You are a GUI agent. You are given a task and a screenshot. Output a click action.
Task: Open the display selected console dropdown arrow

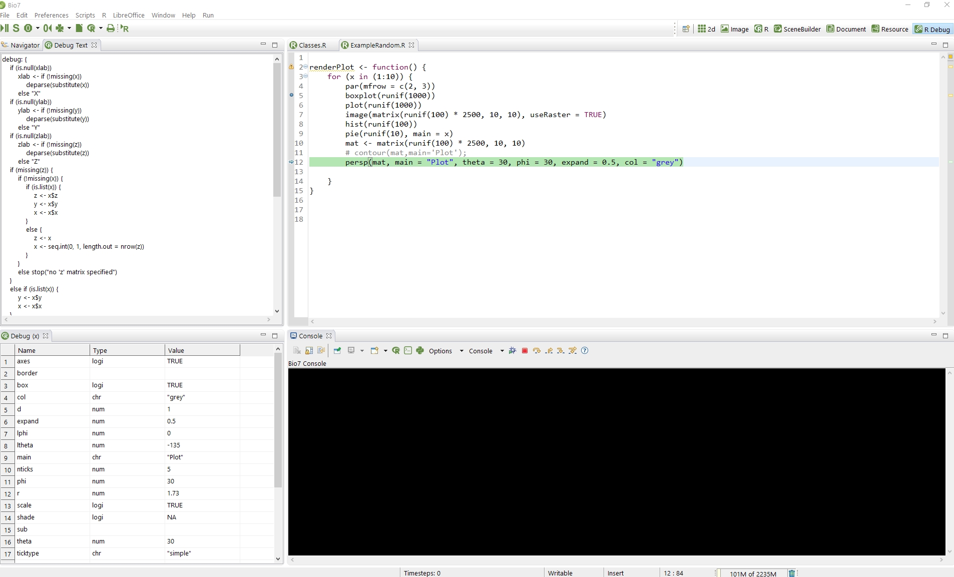click(x=362, y=351)
